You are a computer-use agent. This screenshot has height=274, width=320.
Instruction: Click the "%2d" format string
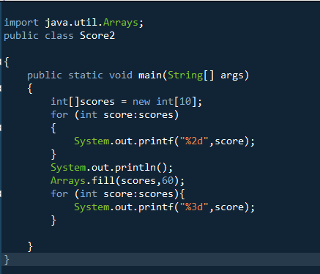coord(194,141)
